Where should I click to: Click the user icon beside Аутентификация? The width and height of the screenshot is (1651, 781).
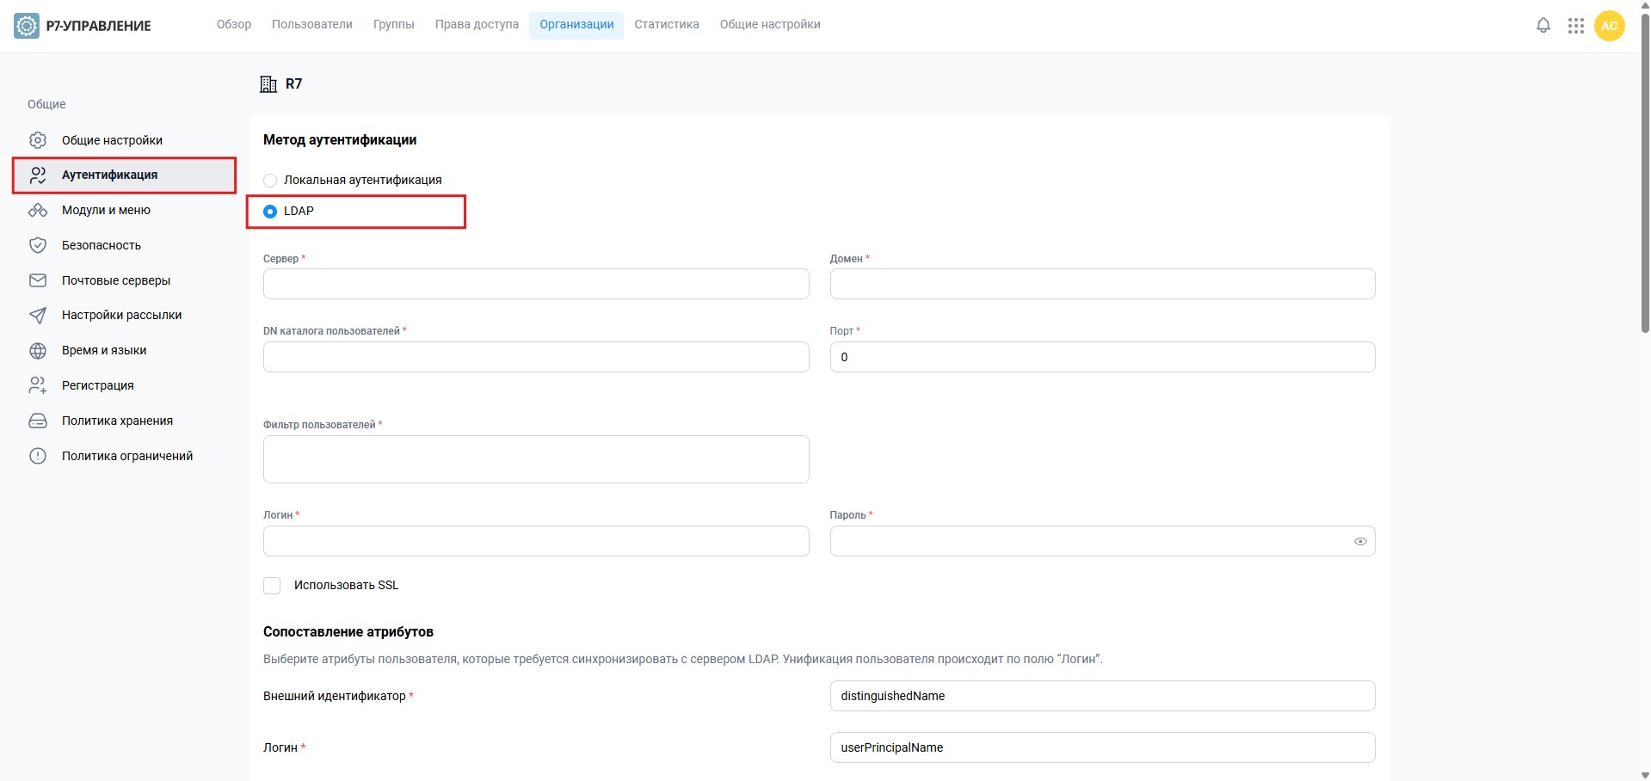(38, 175)
